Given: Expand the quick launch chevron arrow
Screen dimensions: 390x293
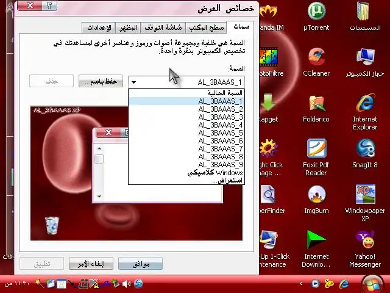Looking at the screenshot, I should coord(301,283).
